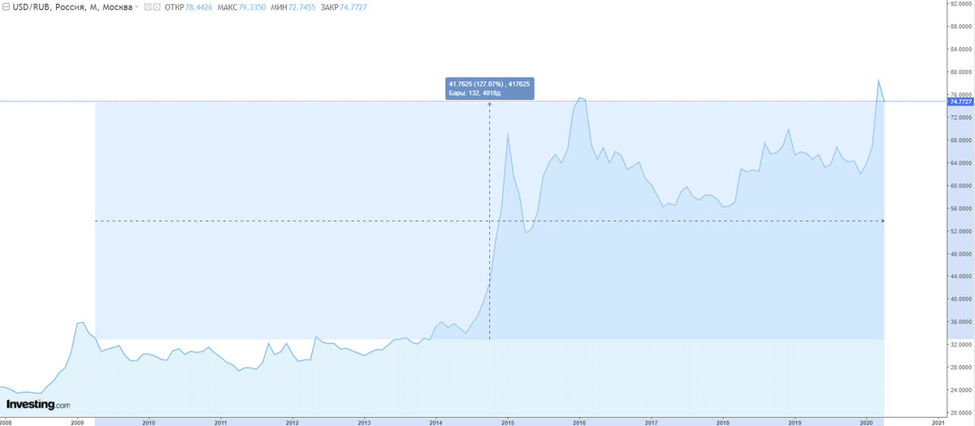Click the 44.0000 price axis label
This screenshot has height=426, width=975.
click(x=961, y=276)
